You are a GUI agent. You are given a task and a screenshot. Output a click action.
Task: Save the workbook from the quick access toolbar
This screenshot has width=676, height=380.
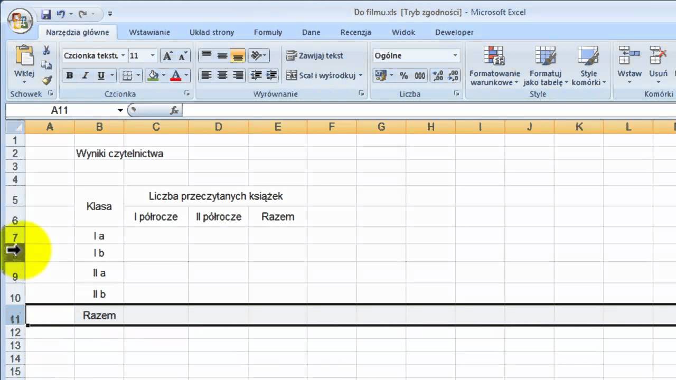click(x=46, y=14)
